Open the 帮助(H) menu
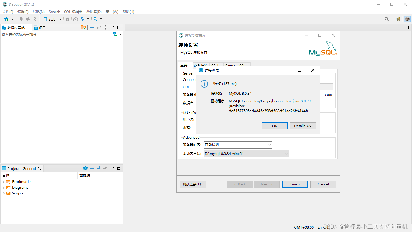 click(128, 12)
